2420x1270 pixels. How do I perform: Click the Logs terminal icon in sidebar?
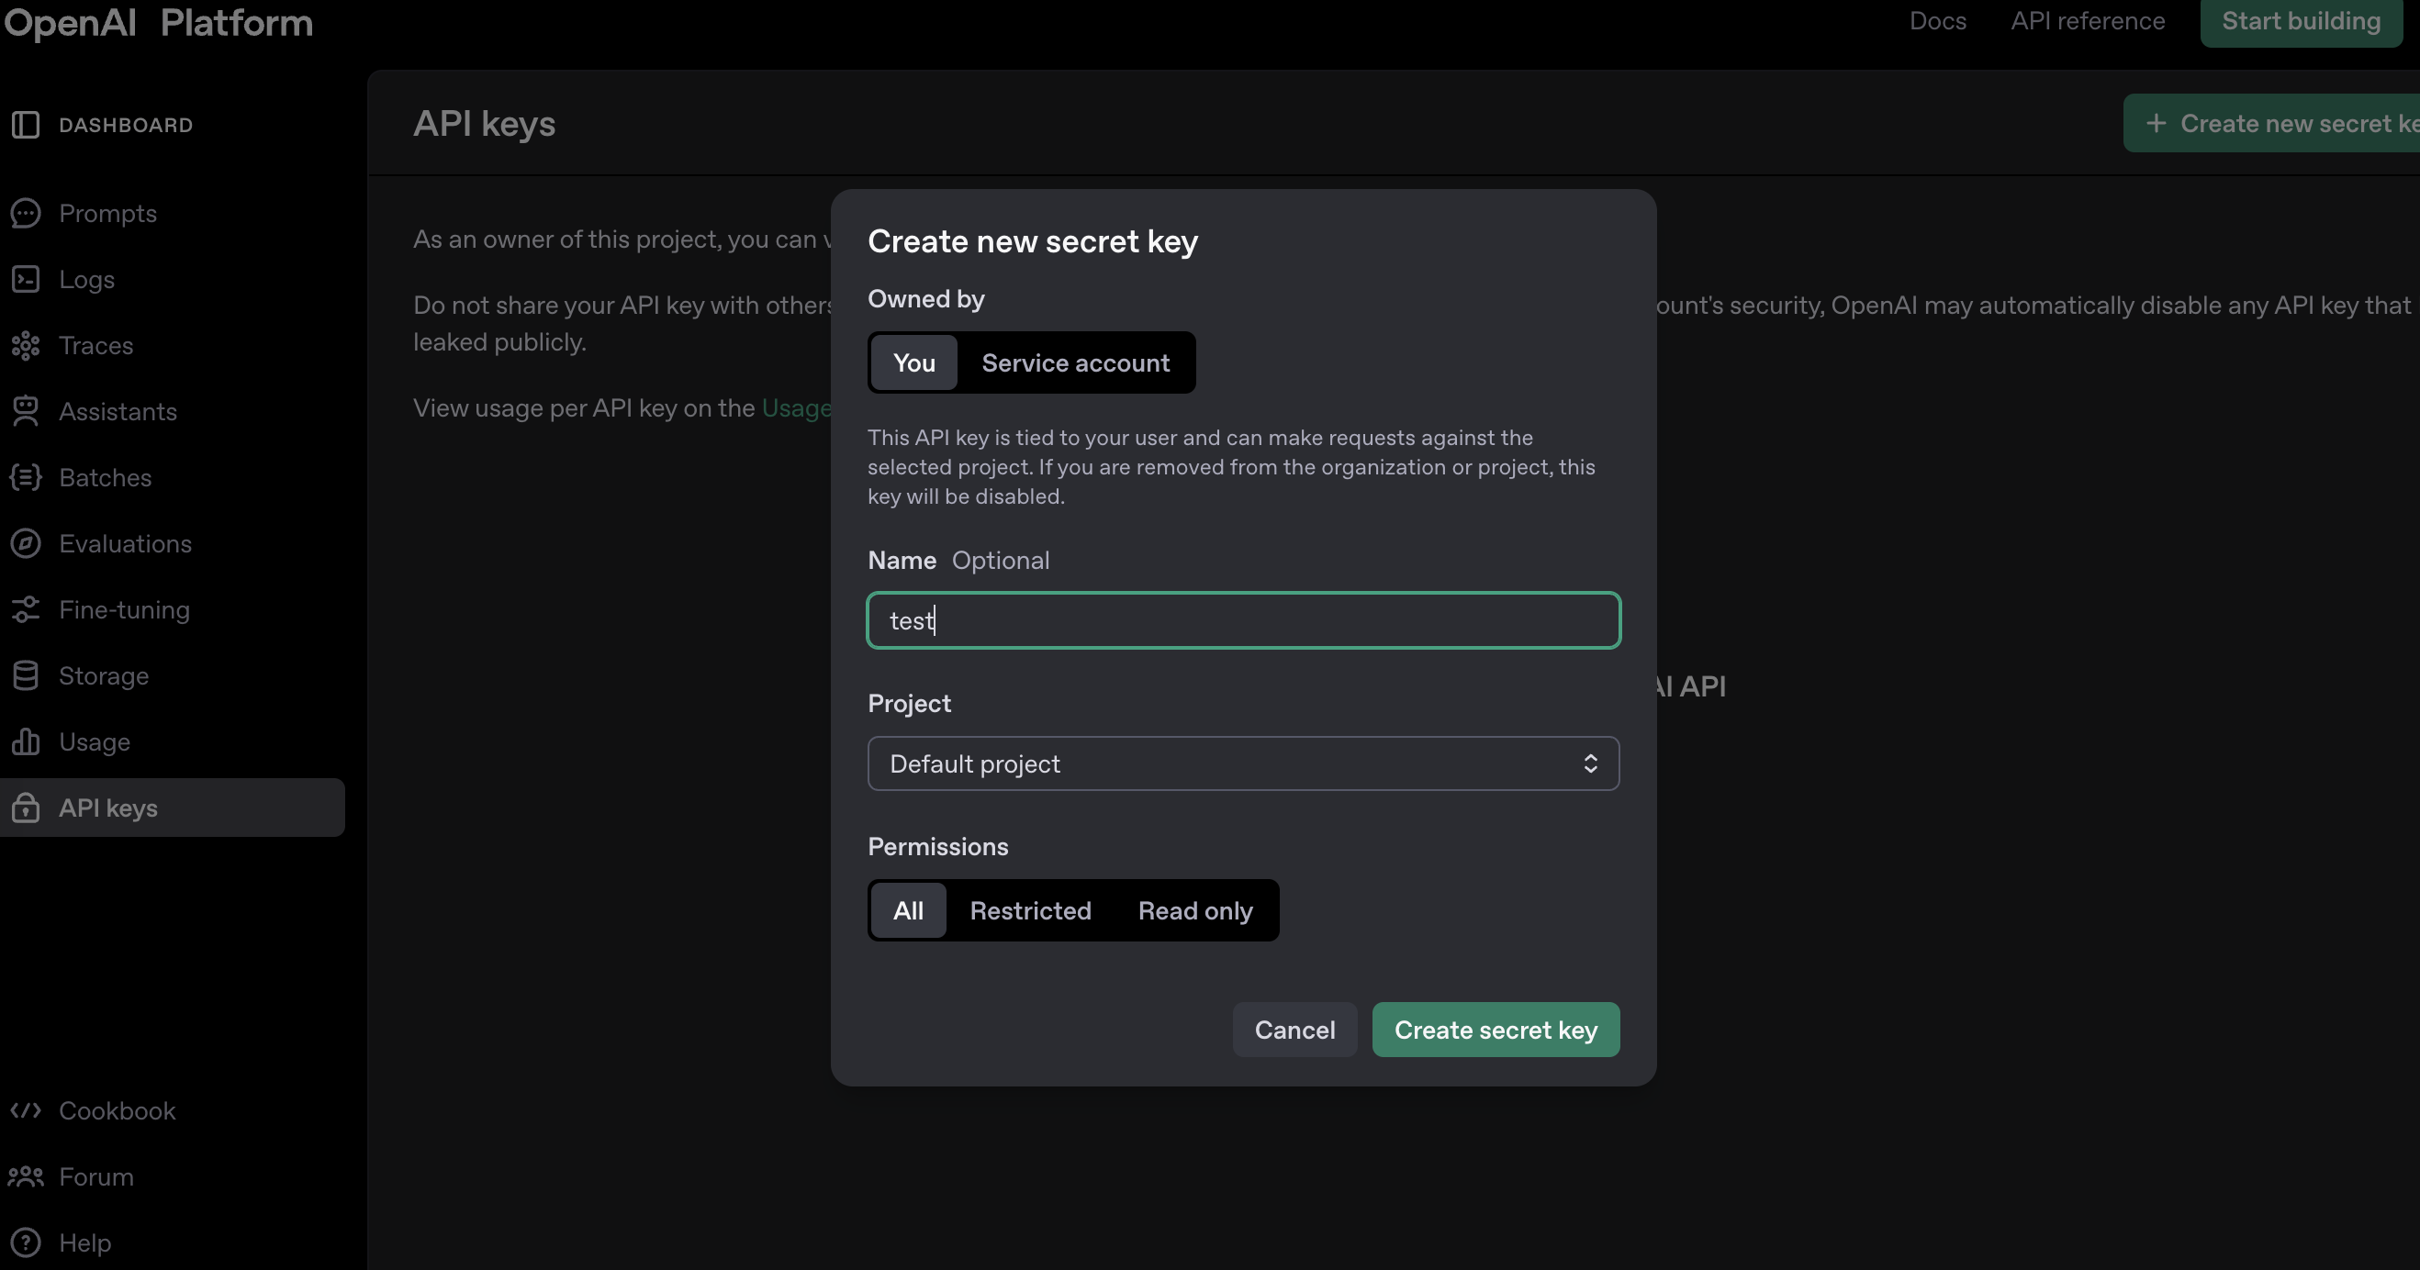pyautogui.click(x=26, y=279)
